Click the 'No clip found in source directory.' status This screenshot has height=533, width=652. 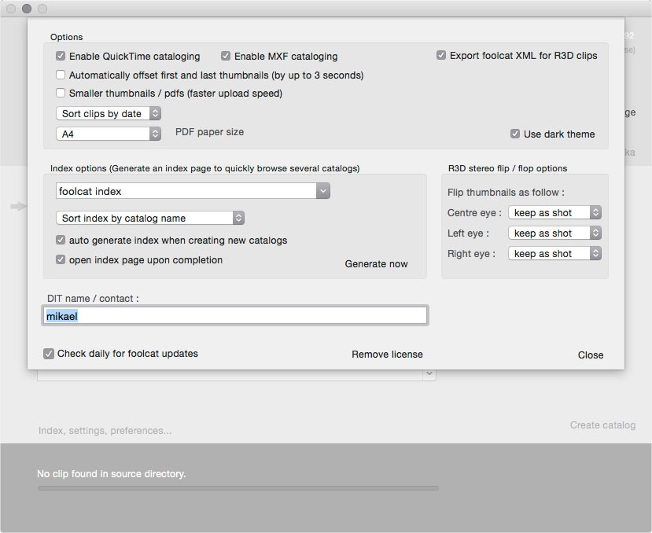point(112,474)
